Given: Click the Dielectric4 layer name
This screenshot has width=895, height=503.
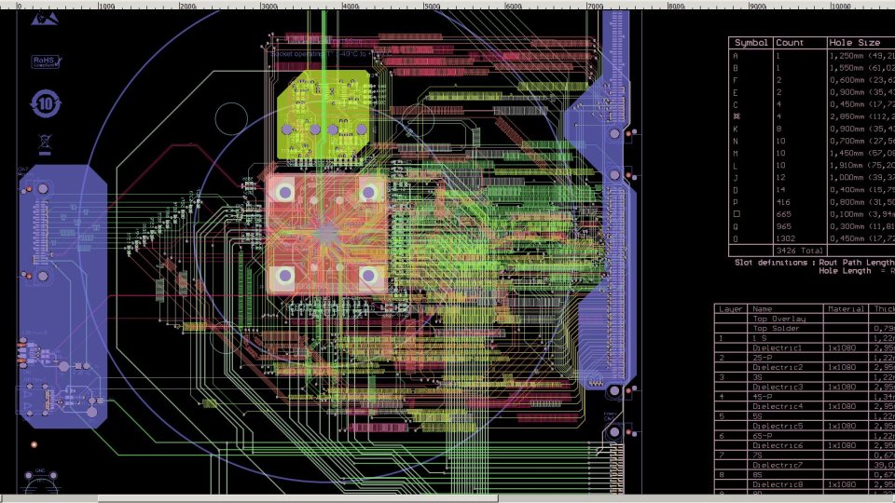Looking at the screenshot, I should pos(777,407).
